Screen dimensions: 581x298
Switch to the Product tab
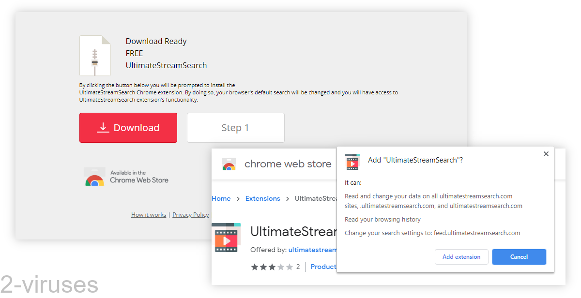pos(323,267)
